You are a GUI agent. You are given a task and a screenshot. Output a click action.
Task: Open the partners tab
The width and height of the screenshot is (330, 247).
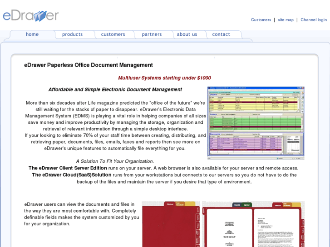pyautogui.click(x=152, y=34)
